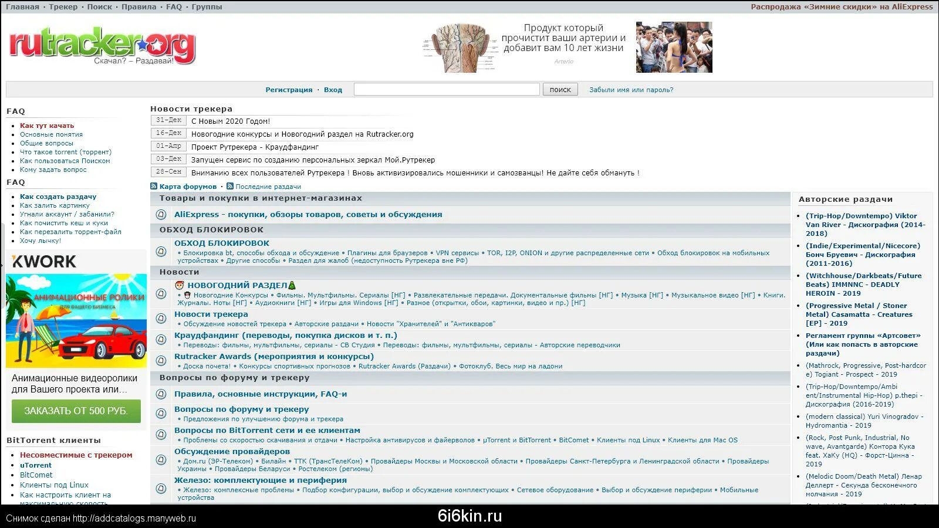939x528 pixels.
Task: Open the FAQ top menu item
Action: coord(174,7)
